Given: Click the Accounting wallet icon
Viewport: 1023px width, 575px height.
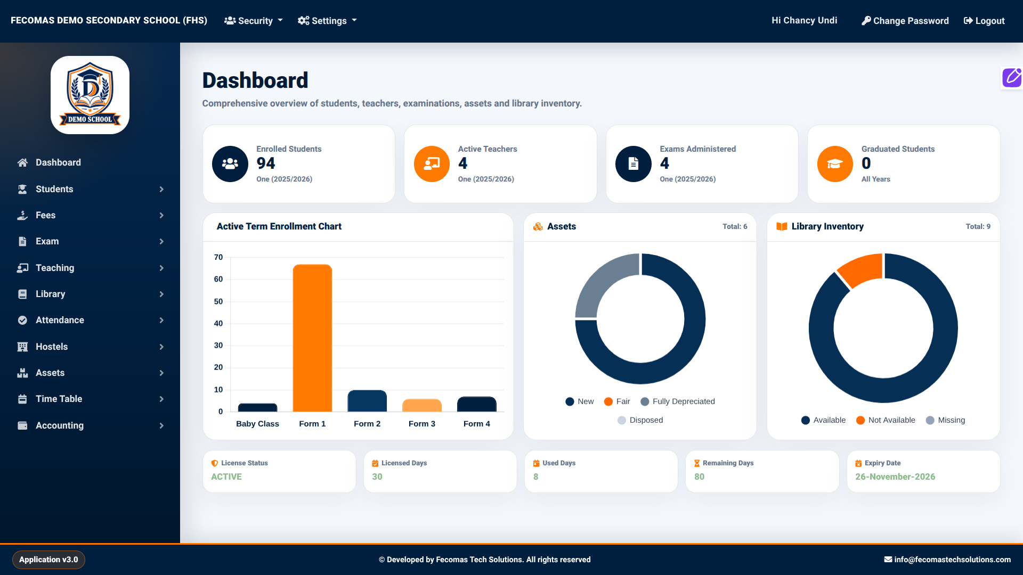Looking at the screenshot, I should click(22, 426).
